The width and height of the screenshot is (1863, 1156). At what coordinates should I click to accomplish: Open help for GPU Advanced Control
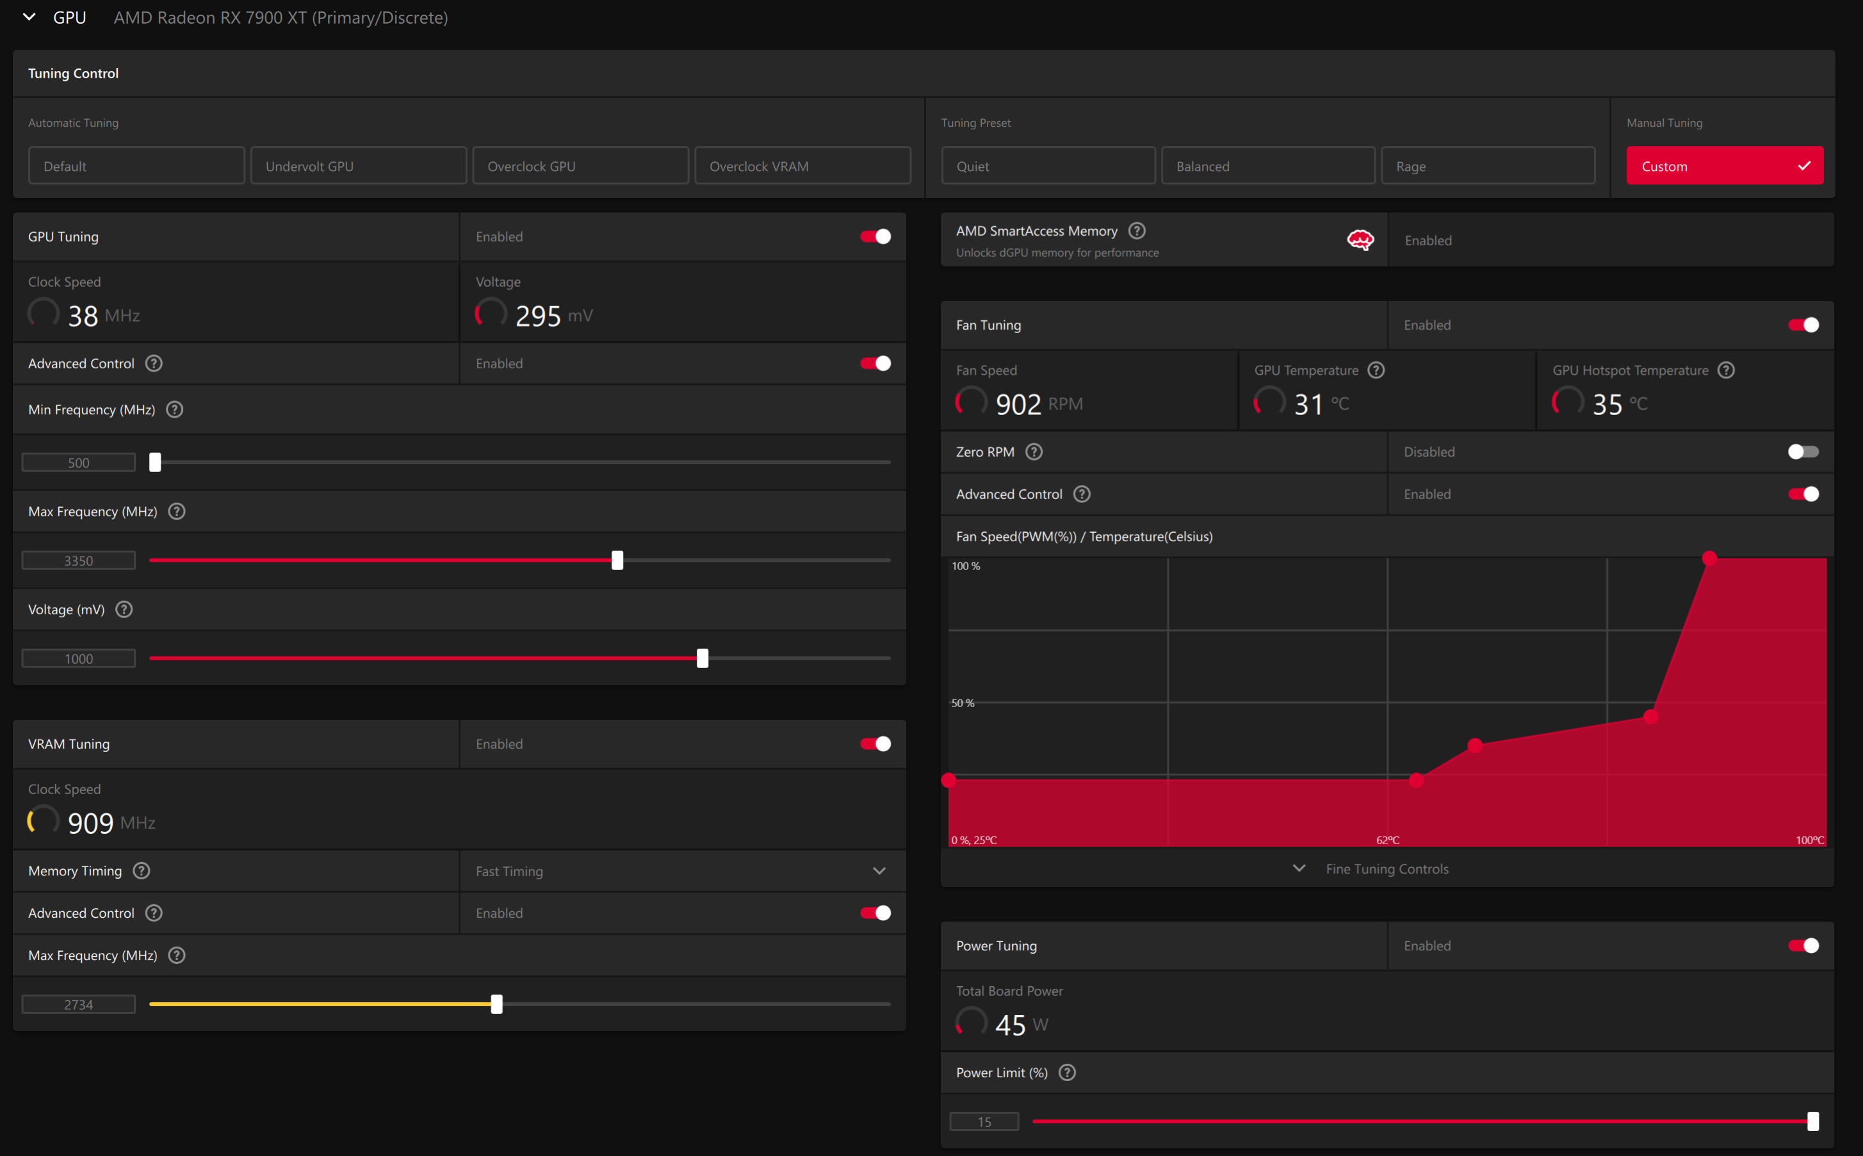tap(154, 363)
